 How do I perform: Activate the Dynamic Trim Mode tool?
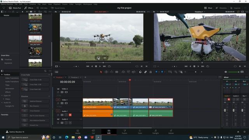[x=112, y=72]
